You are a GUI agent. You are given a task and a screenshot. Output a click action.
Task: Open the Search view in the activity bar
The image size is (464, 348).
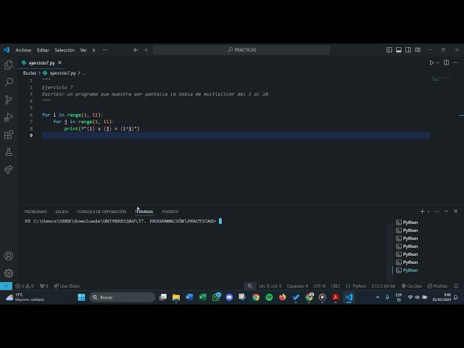[9, 82]
